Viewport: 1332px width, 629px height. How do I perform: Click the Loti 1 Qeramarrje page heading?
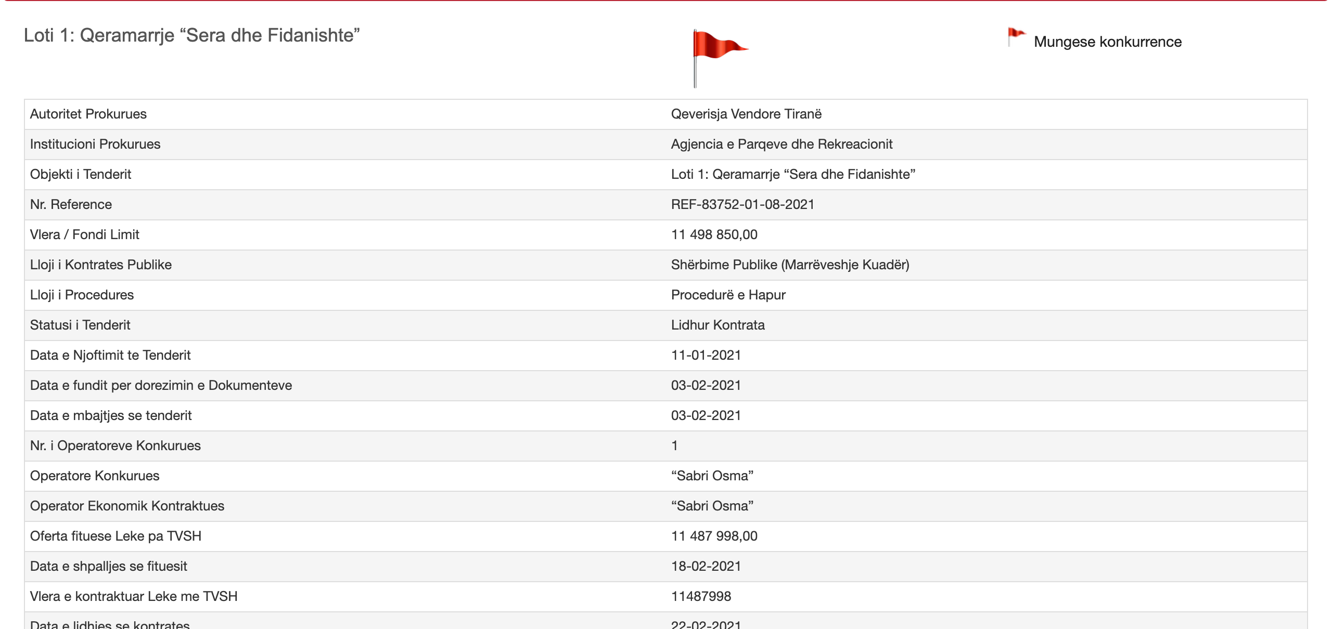tap(191, 35)
